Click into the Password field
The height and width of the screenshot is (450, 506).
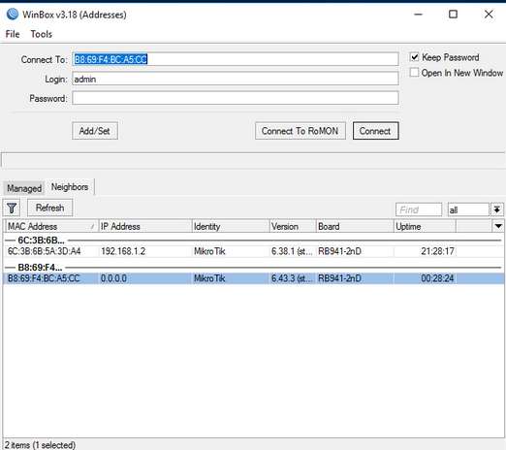pos(236,98)
